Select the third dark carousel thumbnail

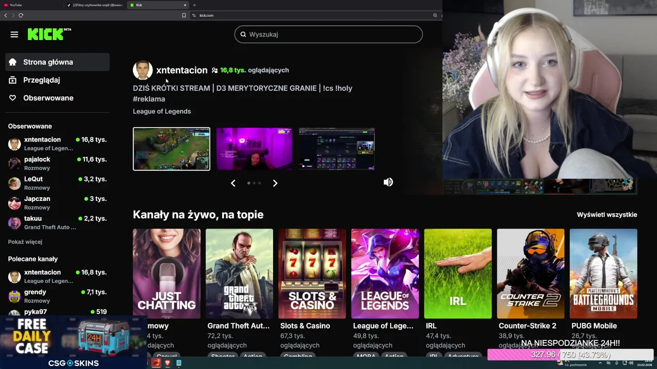(337, 149)
